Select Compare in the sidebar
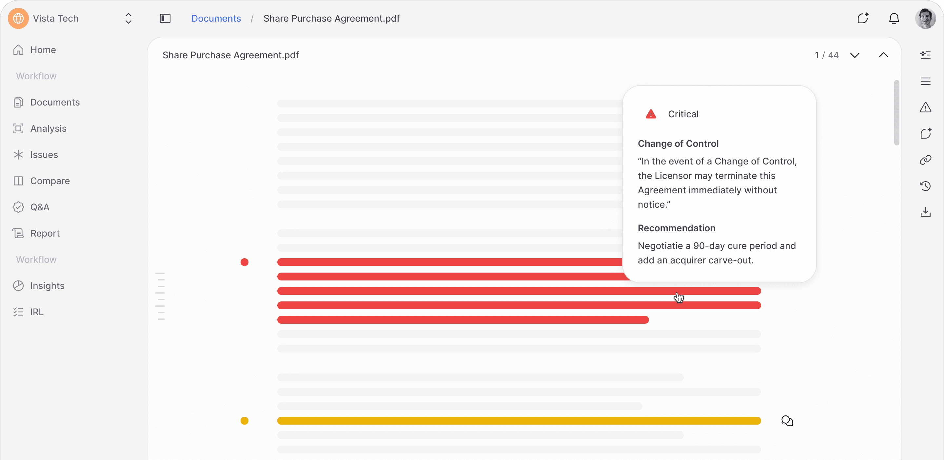944x460 pixels. (x=50, y=181)
